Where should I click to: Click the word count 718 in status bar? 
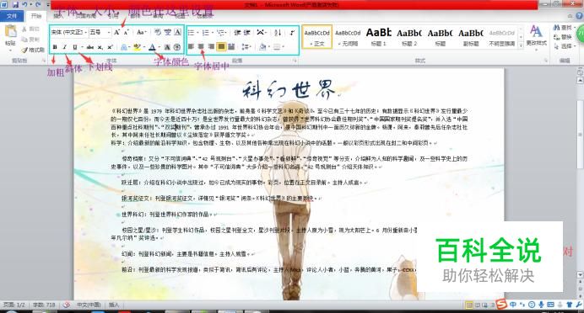(44, 305)
